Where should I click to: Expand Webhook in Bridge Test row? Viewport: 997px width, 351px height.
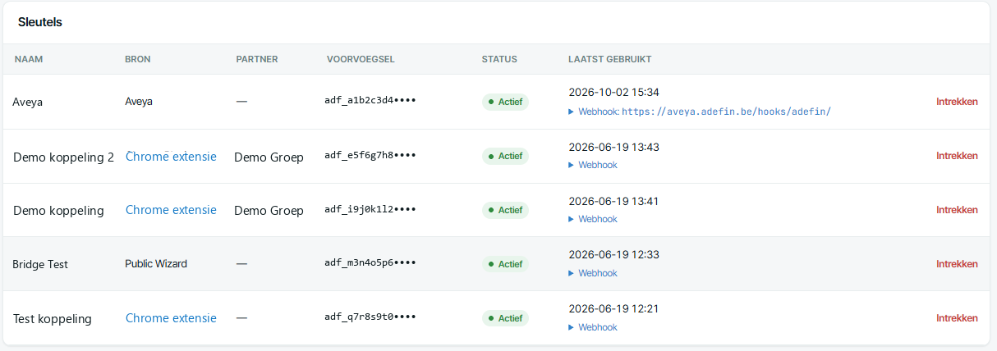coord(593,273)
